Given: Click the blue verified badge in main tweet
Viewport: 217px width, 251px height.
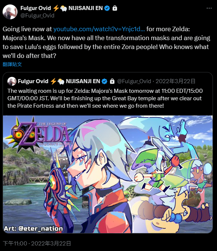Looking at the screenshot, I should [x=107, y=8].
